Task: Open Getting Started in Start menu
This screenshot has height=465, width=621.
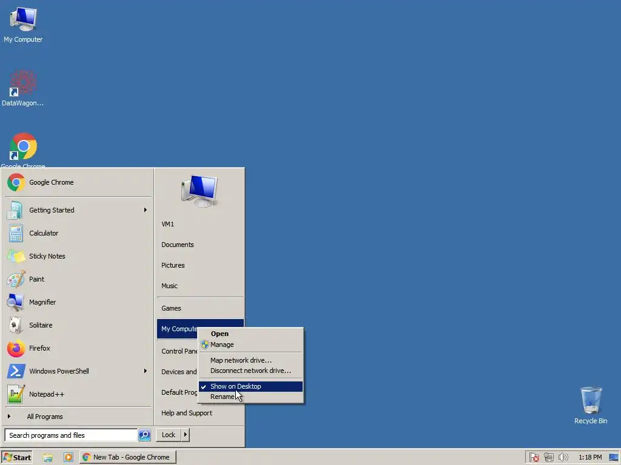Action: click(78, 210)
